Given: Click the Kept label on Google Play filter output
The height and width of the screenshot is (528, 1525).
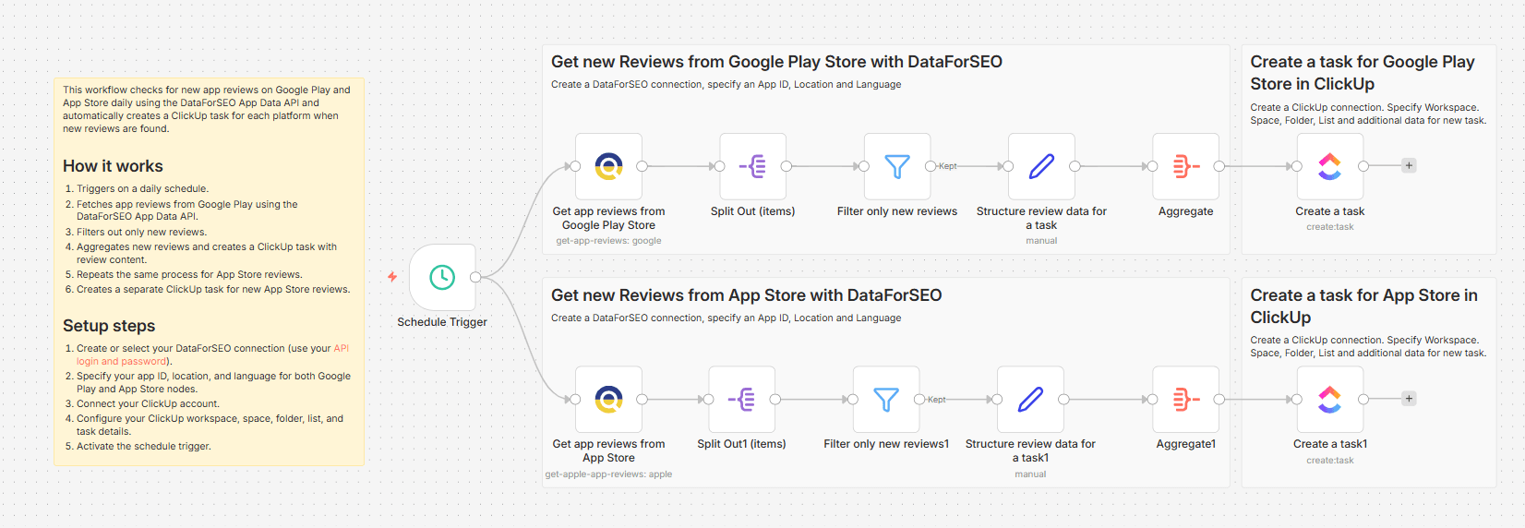Looking at the screenshot, I should (948, 166).
